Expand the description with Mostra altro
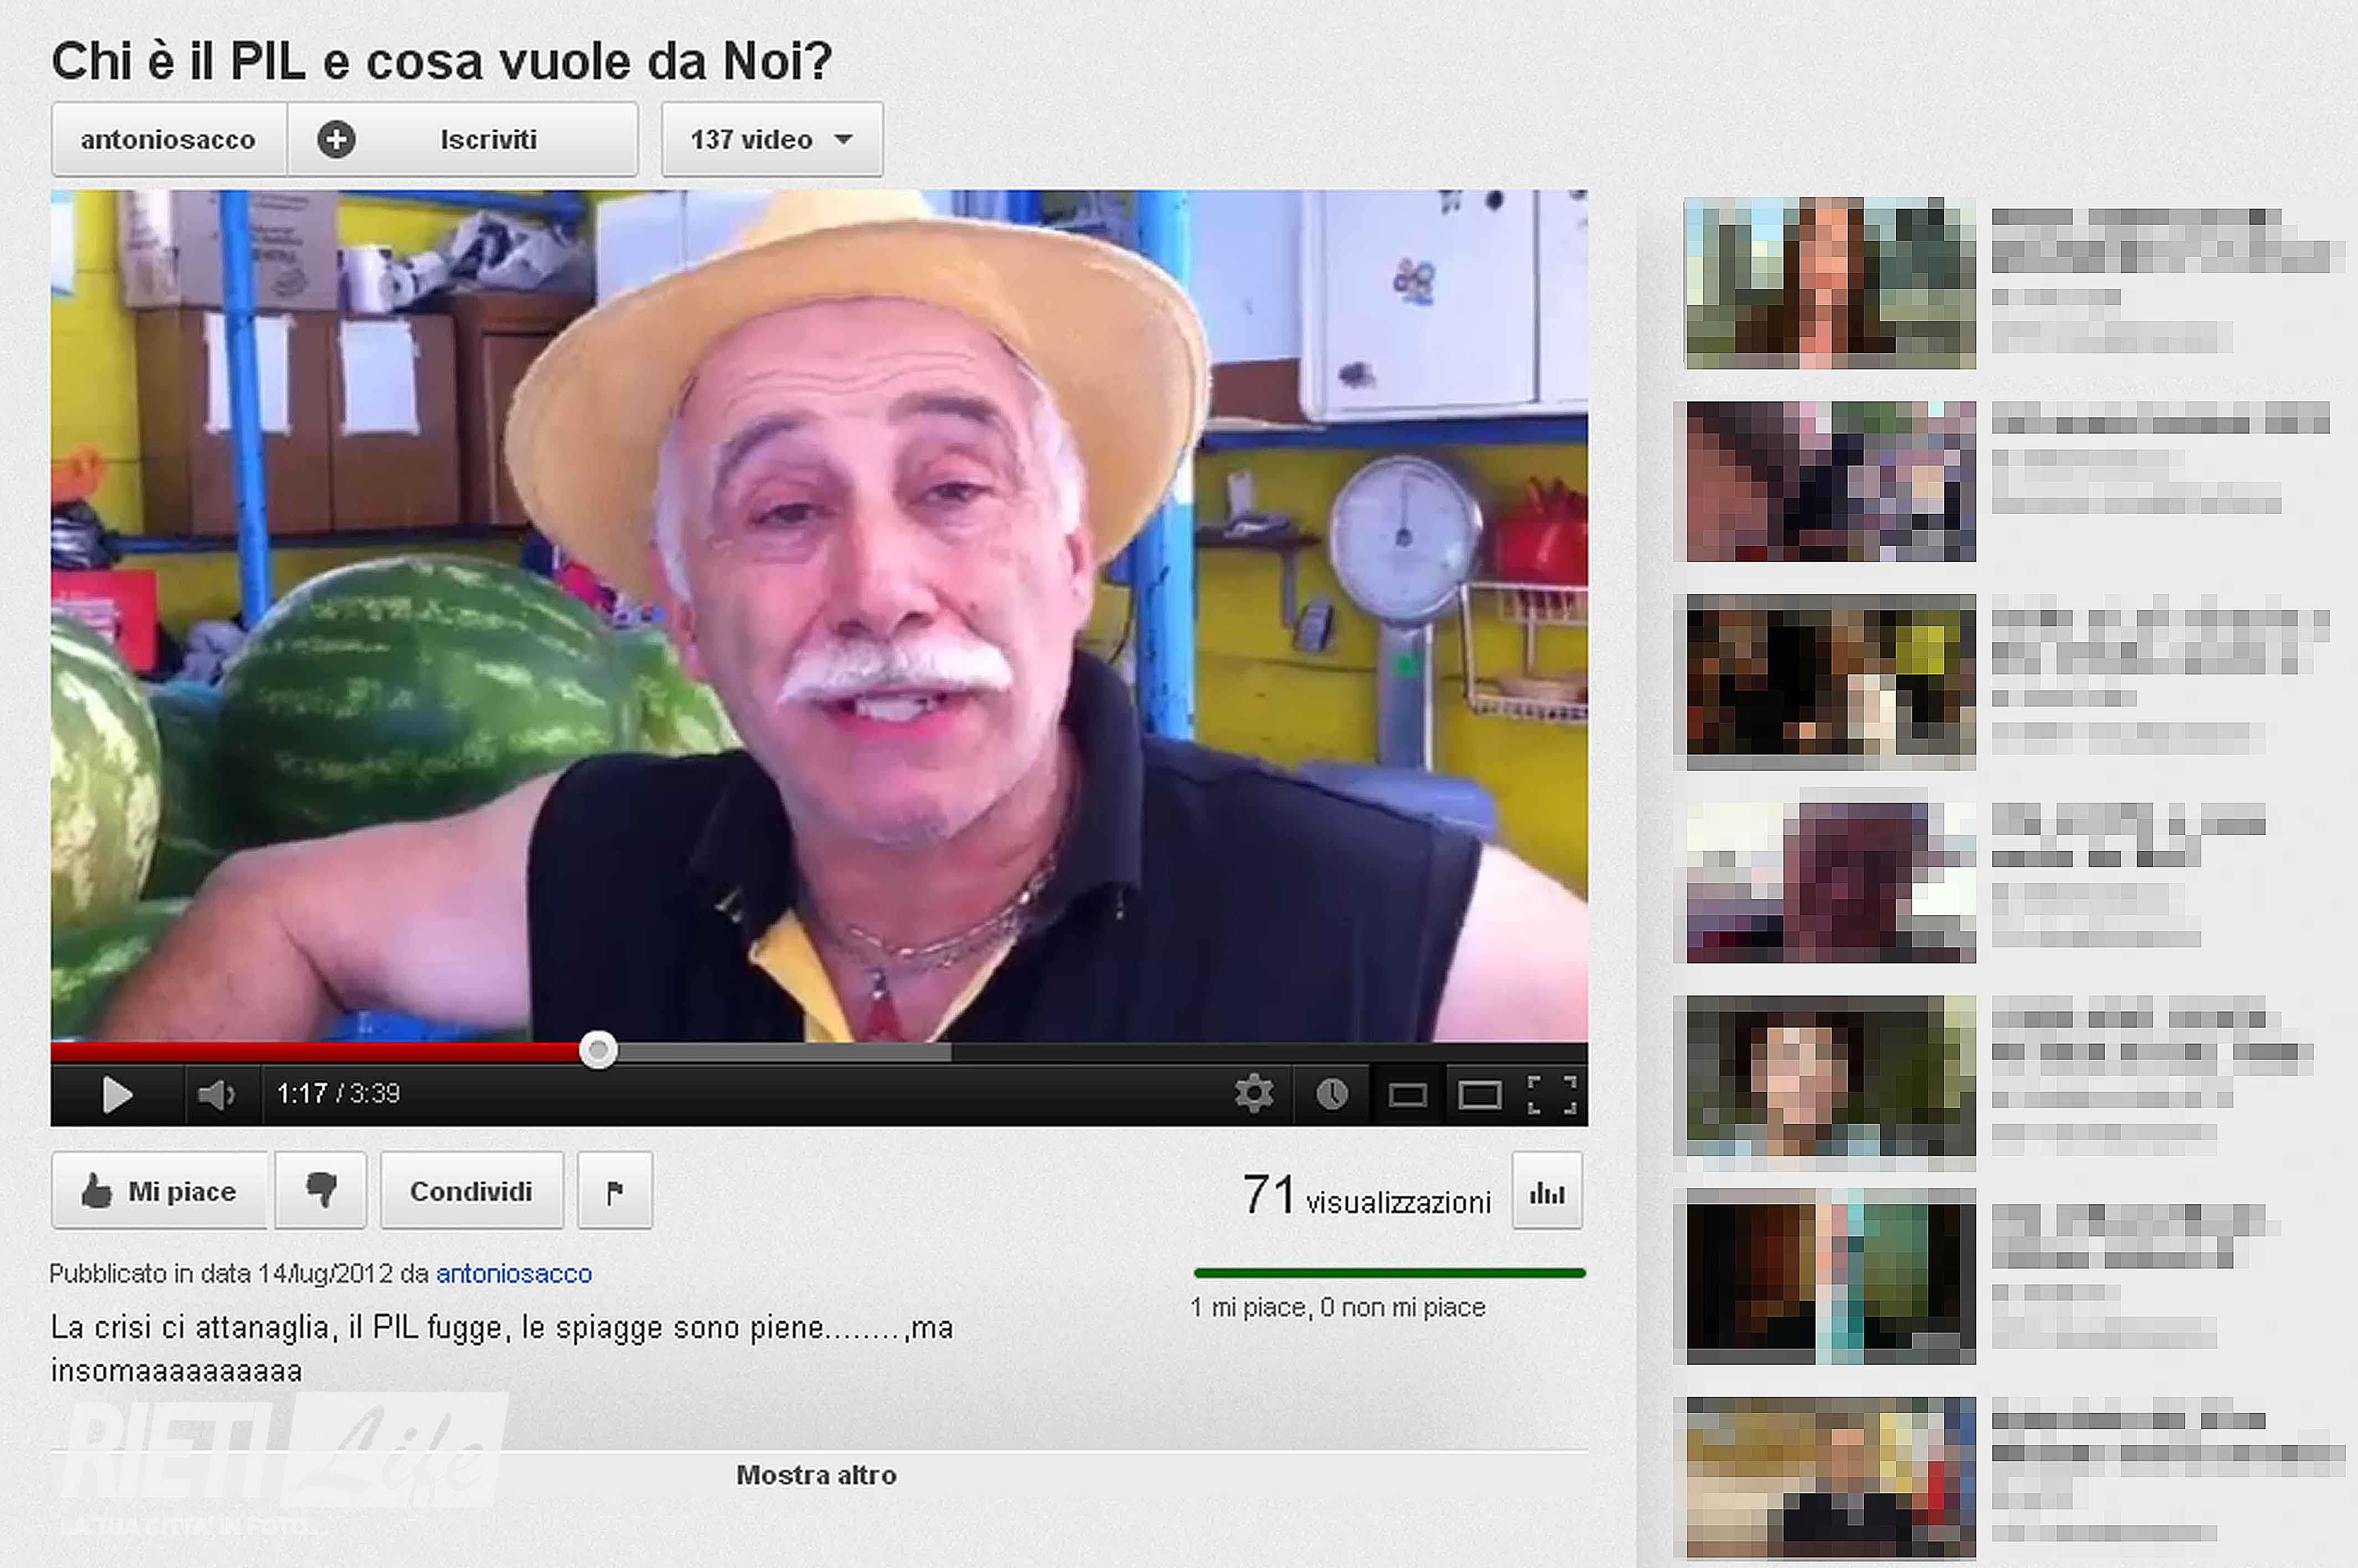The image size is (2358, 1568). pyautogui.click(x=816, y=1475)
